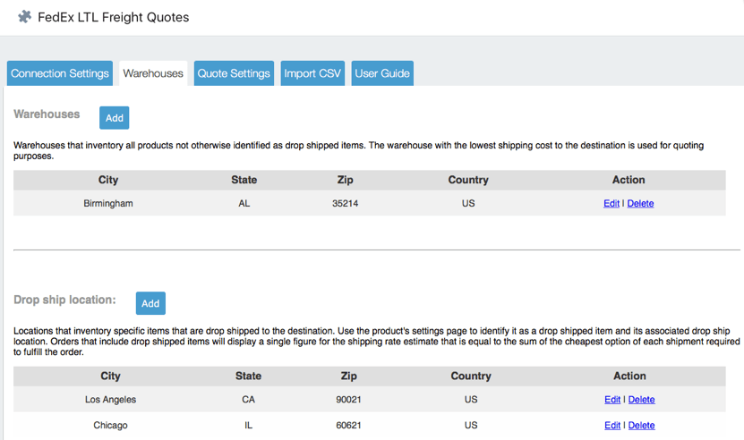Click the plugin puzzle-piece icon beside FedEx title

coord(25,17)
